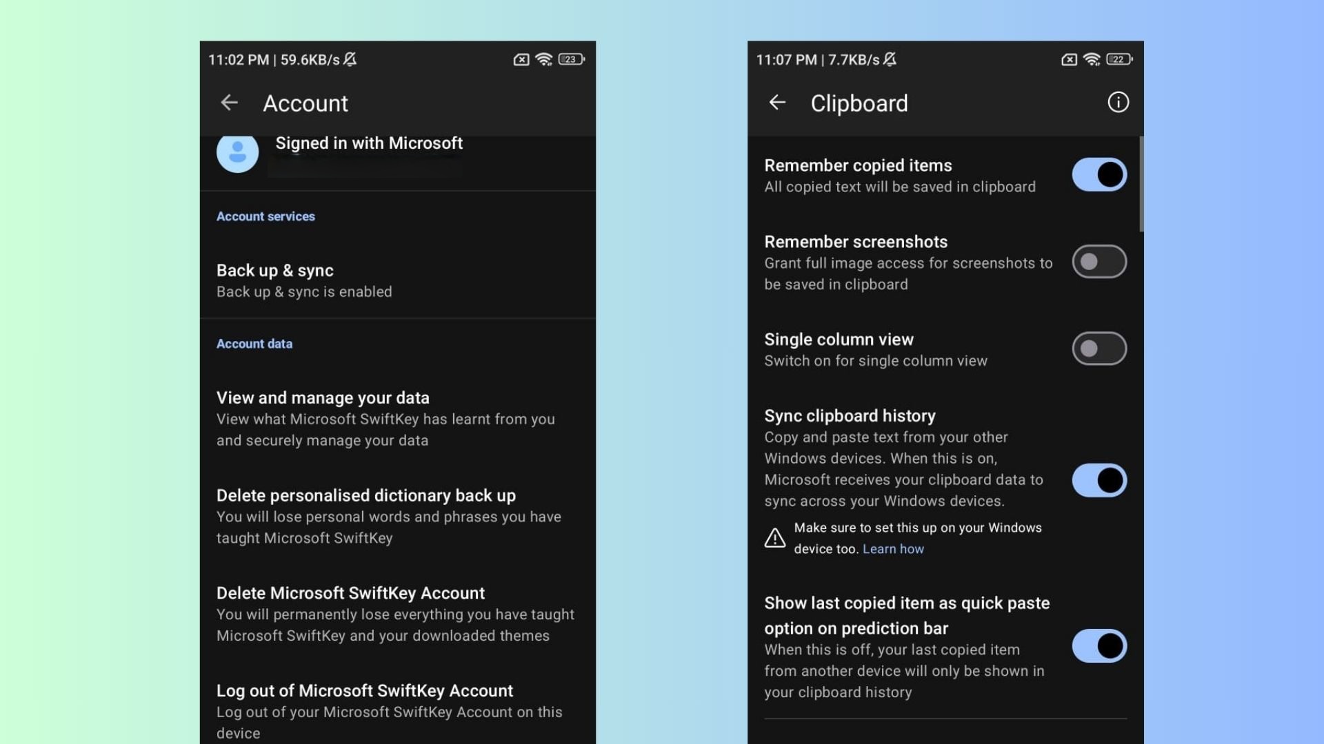This screenshot has width=1324, height=744.
Task: Turn on Single column view
Action: point(1099,349)
